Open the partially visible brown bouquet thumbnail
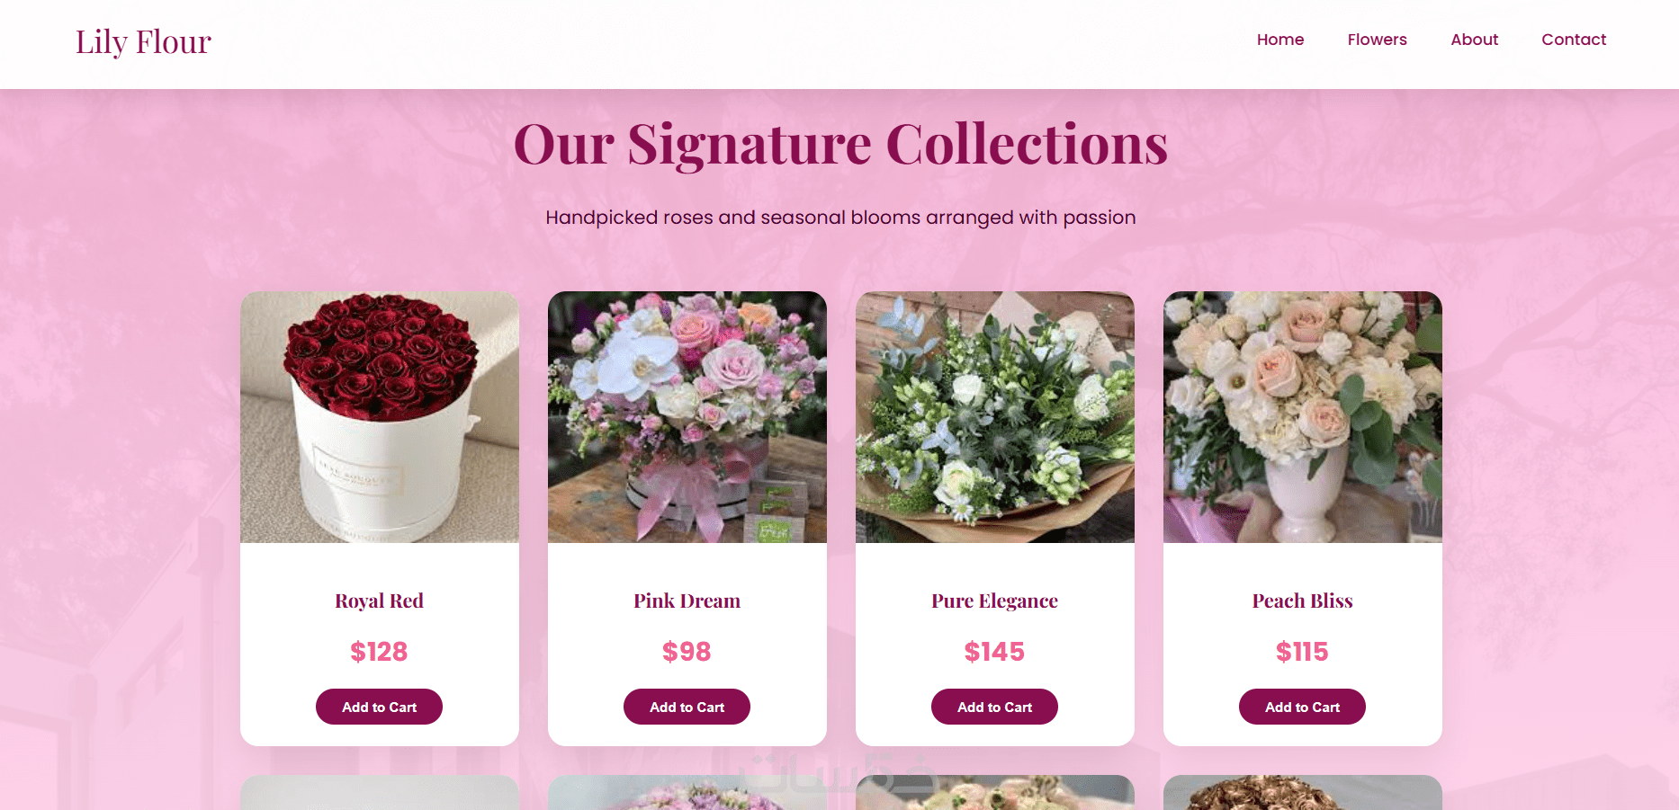Viewport: 1679px width, 810px height. [x=1303, y=793]
